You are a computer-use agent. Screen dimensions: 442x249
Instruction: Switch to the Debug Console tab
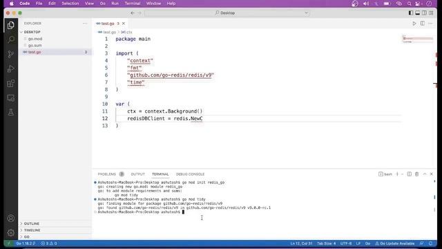click(x=190, y=174)
